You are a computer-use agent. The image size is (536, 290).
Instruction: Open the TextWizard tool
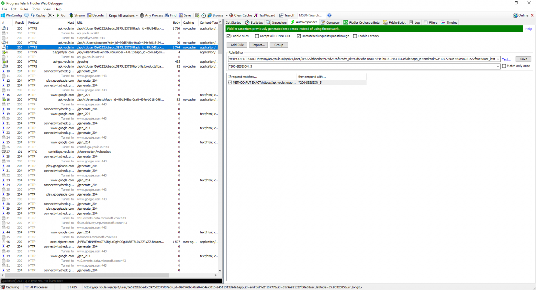(x=265, y=15)
